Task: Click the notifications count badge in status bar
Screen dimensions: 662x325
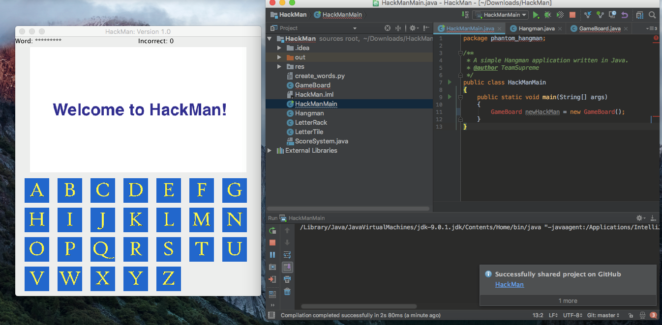Action: (654, 315)
